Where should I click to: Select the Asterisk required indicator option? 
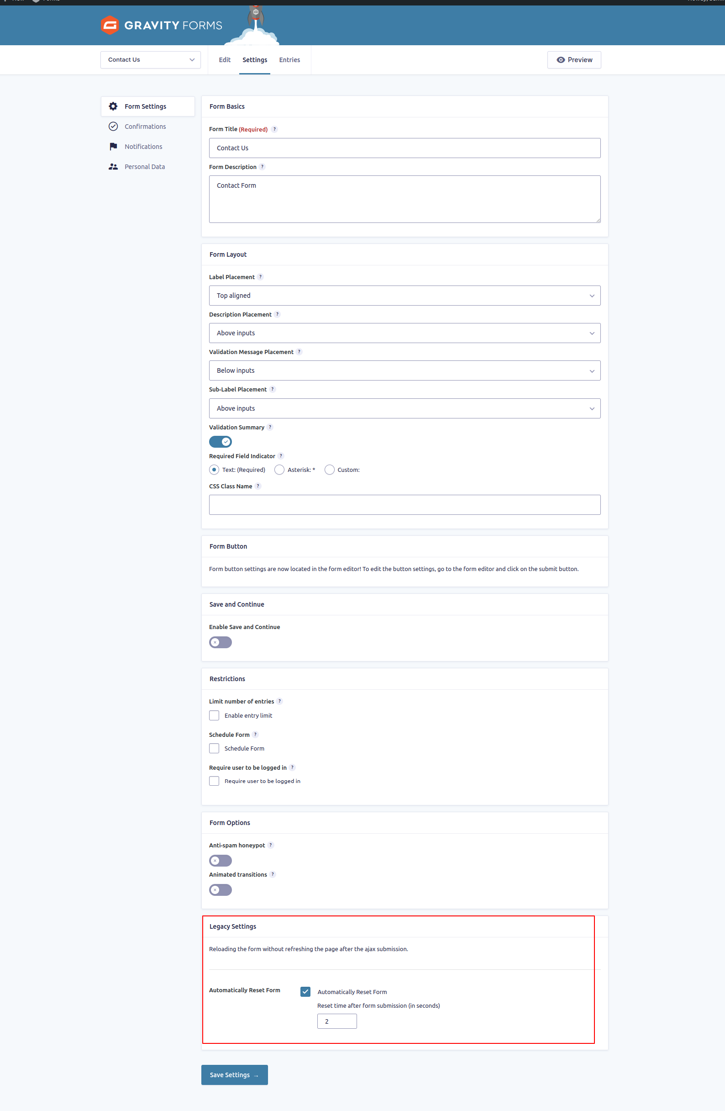pos(279,470)
